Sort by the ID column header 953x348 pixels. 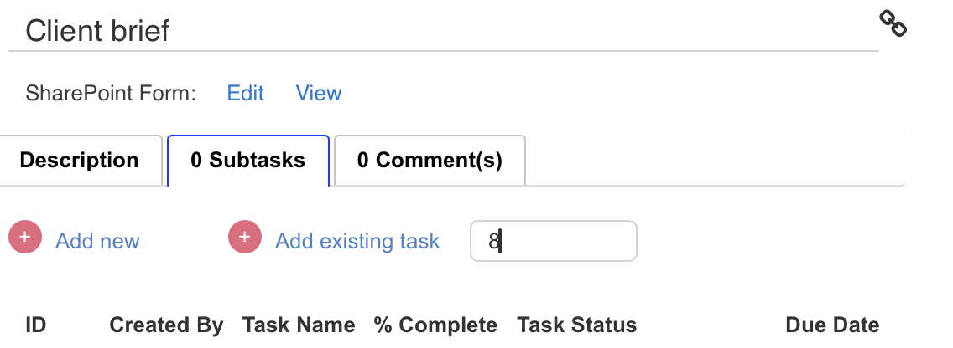pyautogui.click(x=36, y=325)
